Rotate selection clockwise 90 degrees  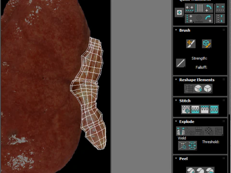(x=208, y=19)
